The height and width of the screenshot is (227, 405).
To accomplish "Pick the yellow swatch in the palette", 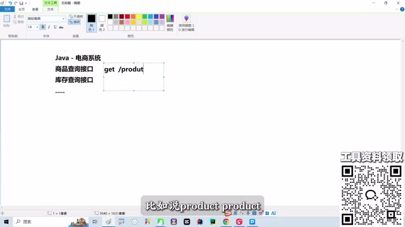I will tap(139, 16).
